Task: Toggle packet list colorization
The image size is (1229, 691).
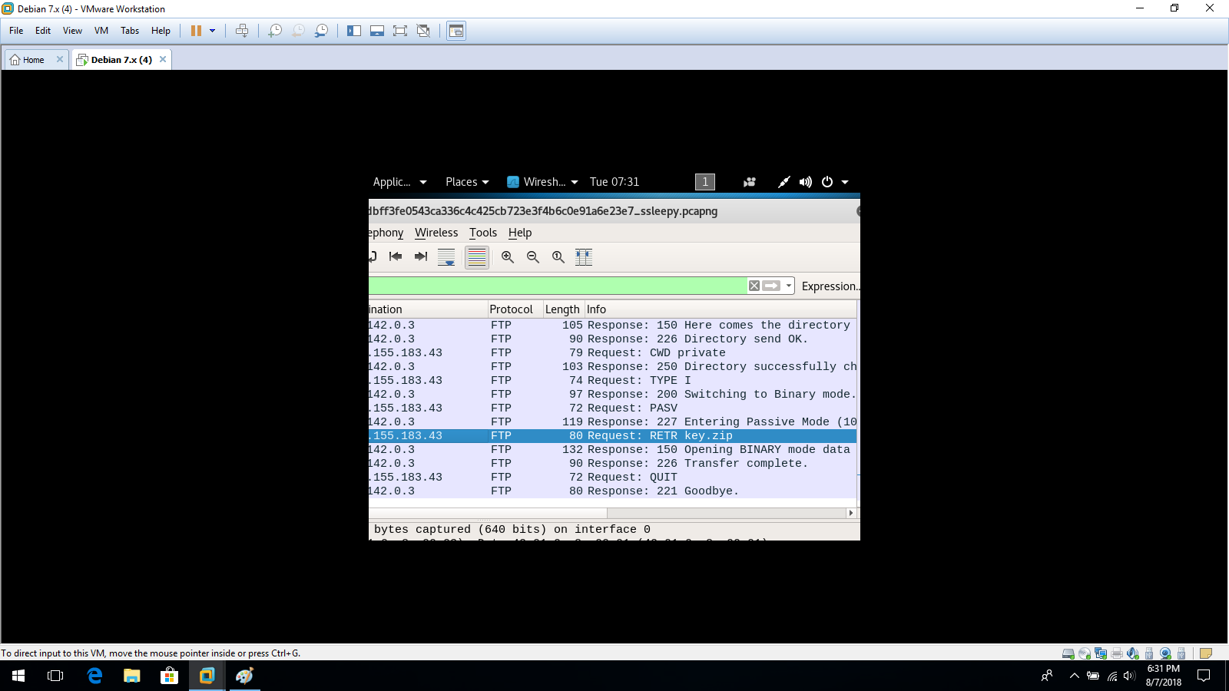Action: coord(477,257)
